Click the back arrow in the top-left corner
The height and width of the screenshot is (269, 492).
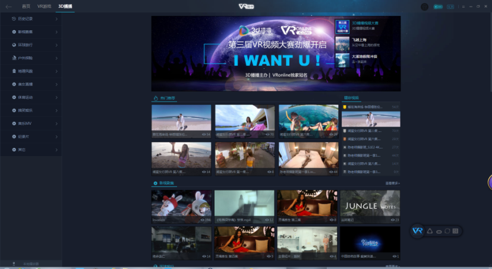pyautogui.click(x=8, y=7)
